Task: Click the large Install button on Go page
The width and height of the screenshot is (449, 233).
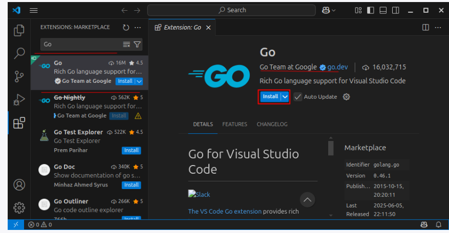Action: coord(270,97)
